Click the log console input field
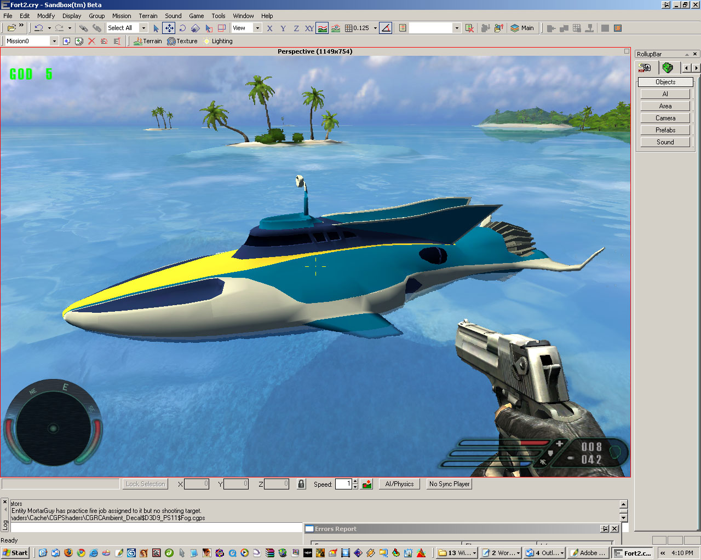The image size is (701, 560). 157,528
